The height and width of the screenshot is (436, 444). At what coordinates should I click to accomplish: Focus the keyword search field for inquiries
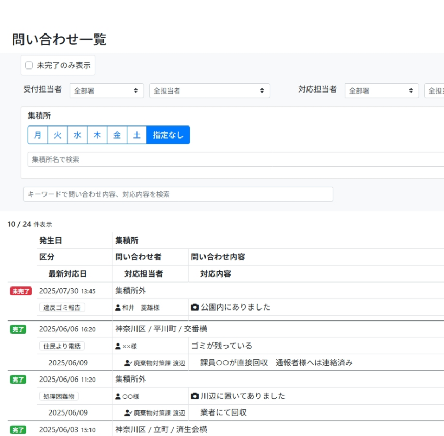tap(178, 194)
